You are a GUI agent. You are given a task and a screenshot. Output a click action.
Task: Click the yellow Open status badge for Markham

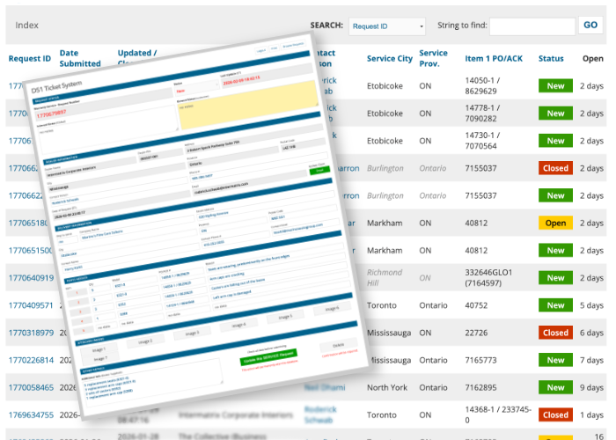coord(555,224)
